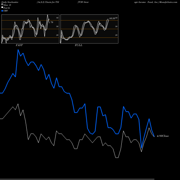The height and width of the screenshot is (180, 180).
Task: Click the 50 level label in FAST chart
Action: (57, 26)
